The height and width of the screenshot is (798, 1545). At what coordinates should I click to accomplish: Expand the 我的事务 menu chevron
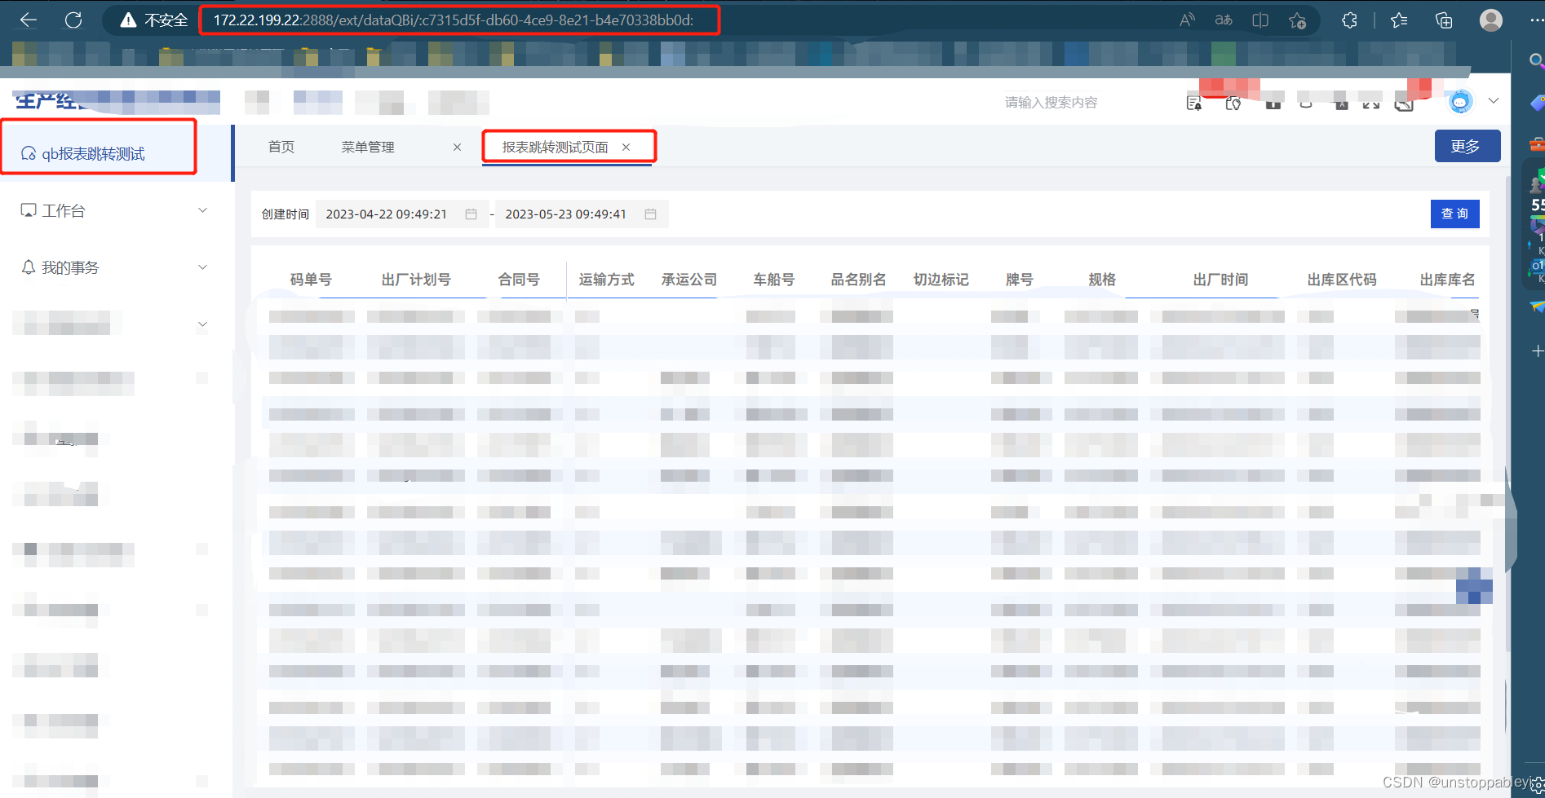click(x=203, y=267)
